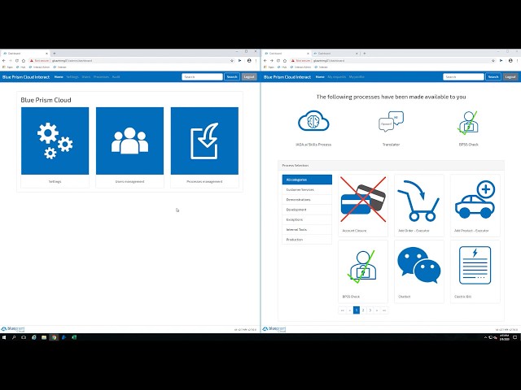The image size is (521, 390).
Task: Click Search button in left admin window
Action: 232,77
